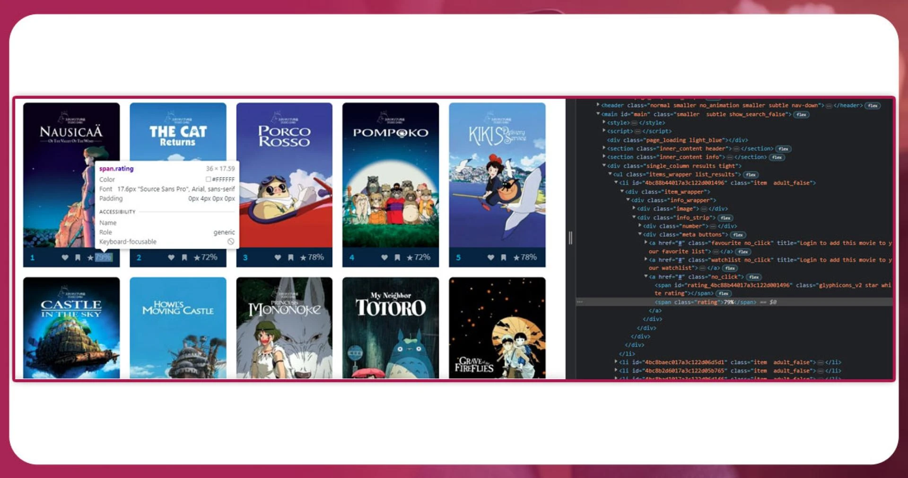Favourite The Cat Returns with heart icon

coord(171,257)
